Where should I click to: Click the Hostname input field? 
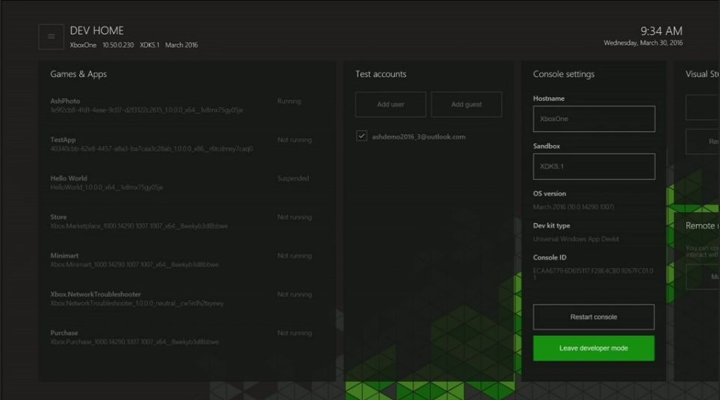(x=594, y=119)
